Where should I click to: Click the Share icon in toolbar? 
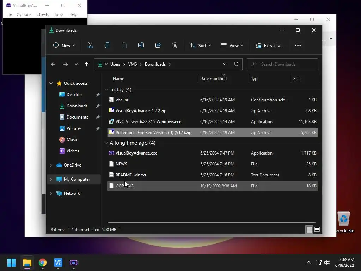pos(158,46)
